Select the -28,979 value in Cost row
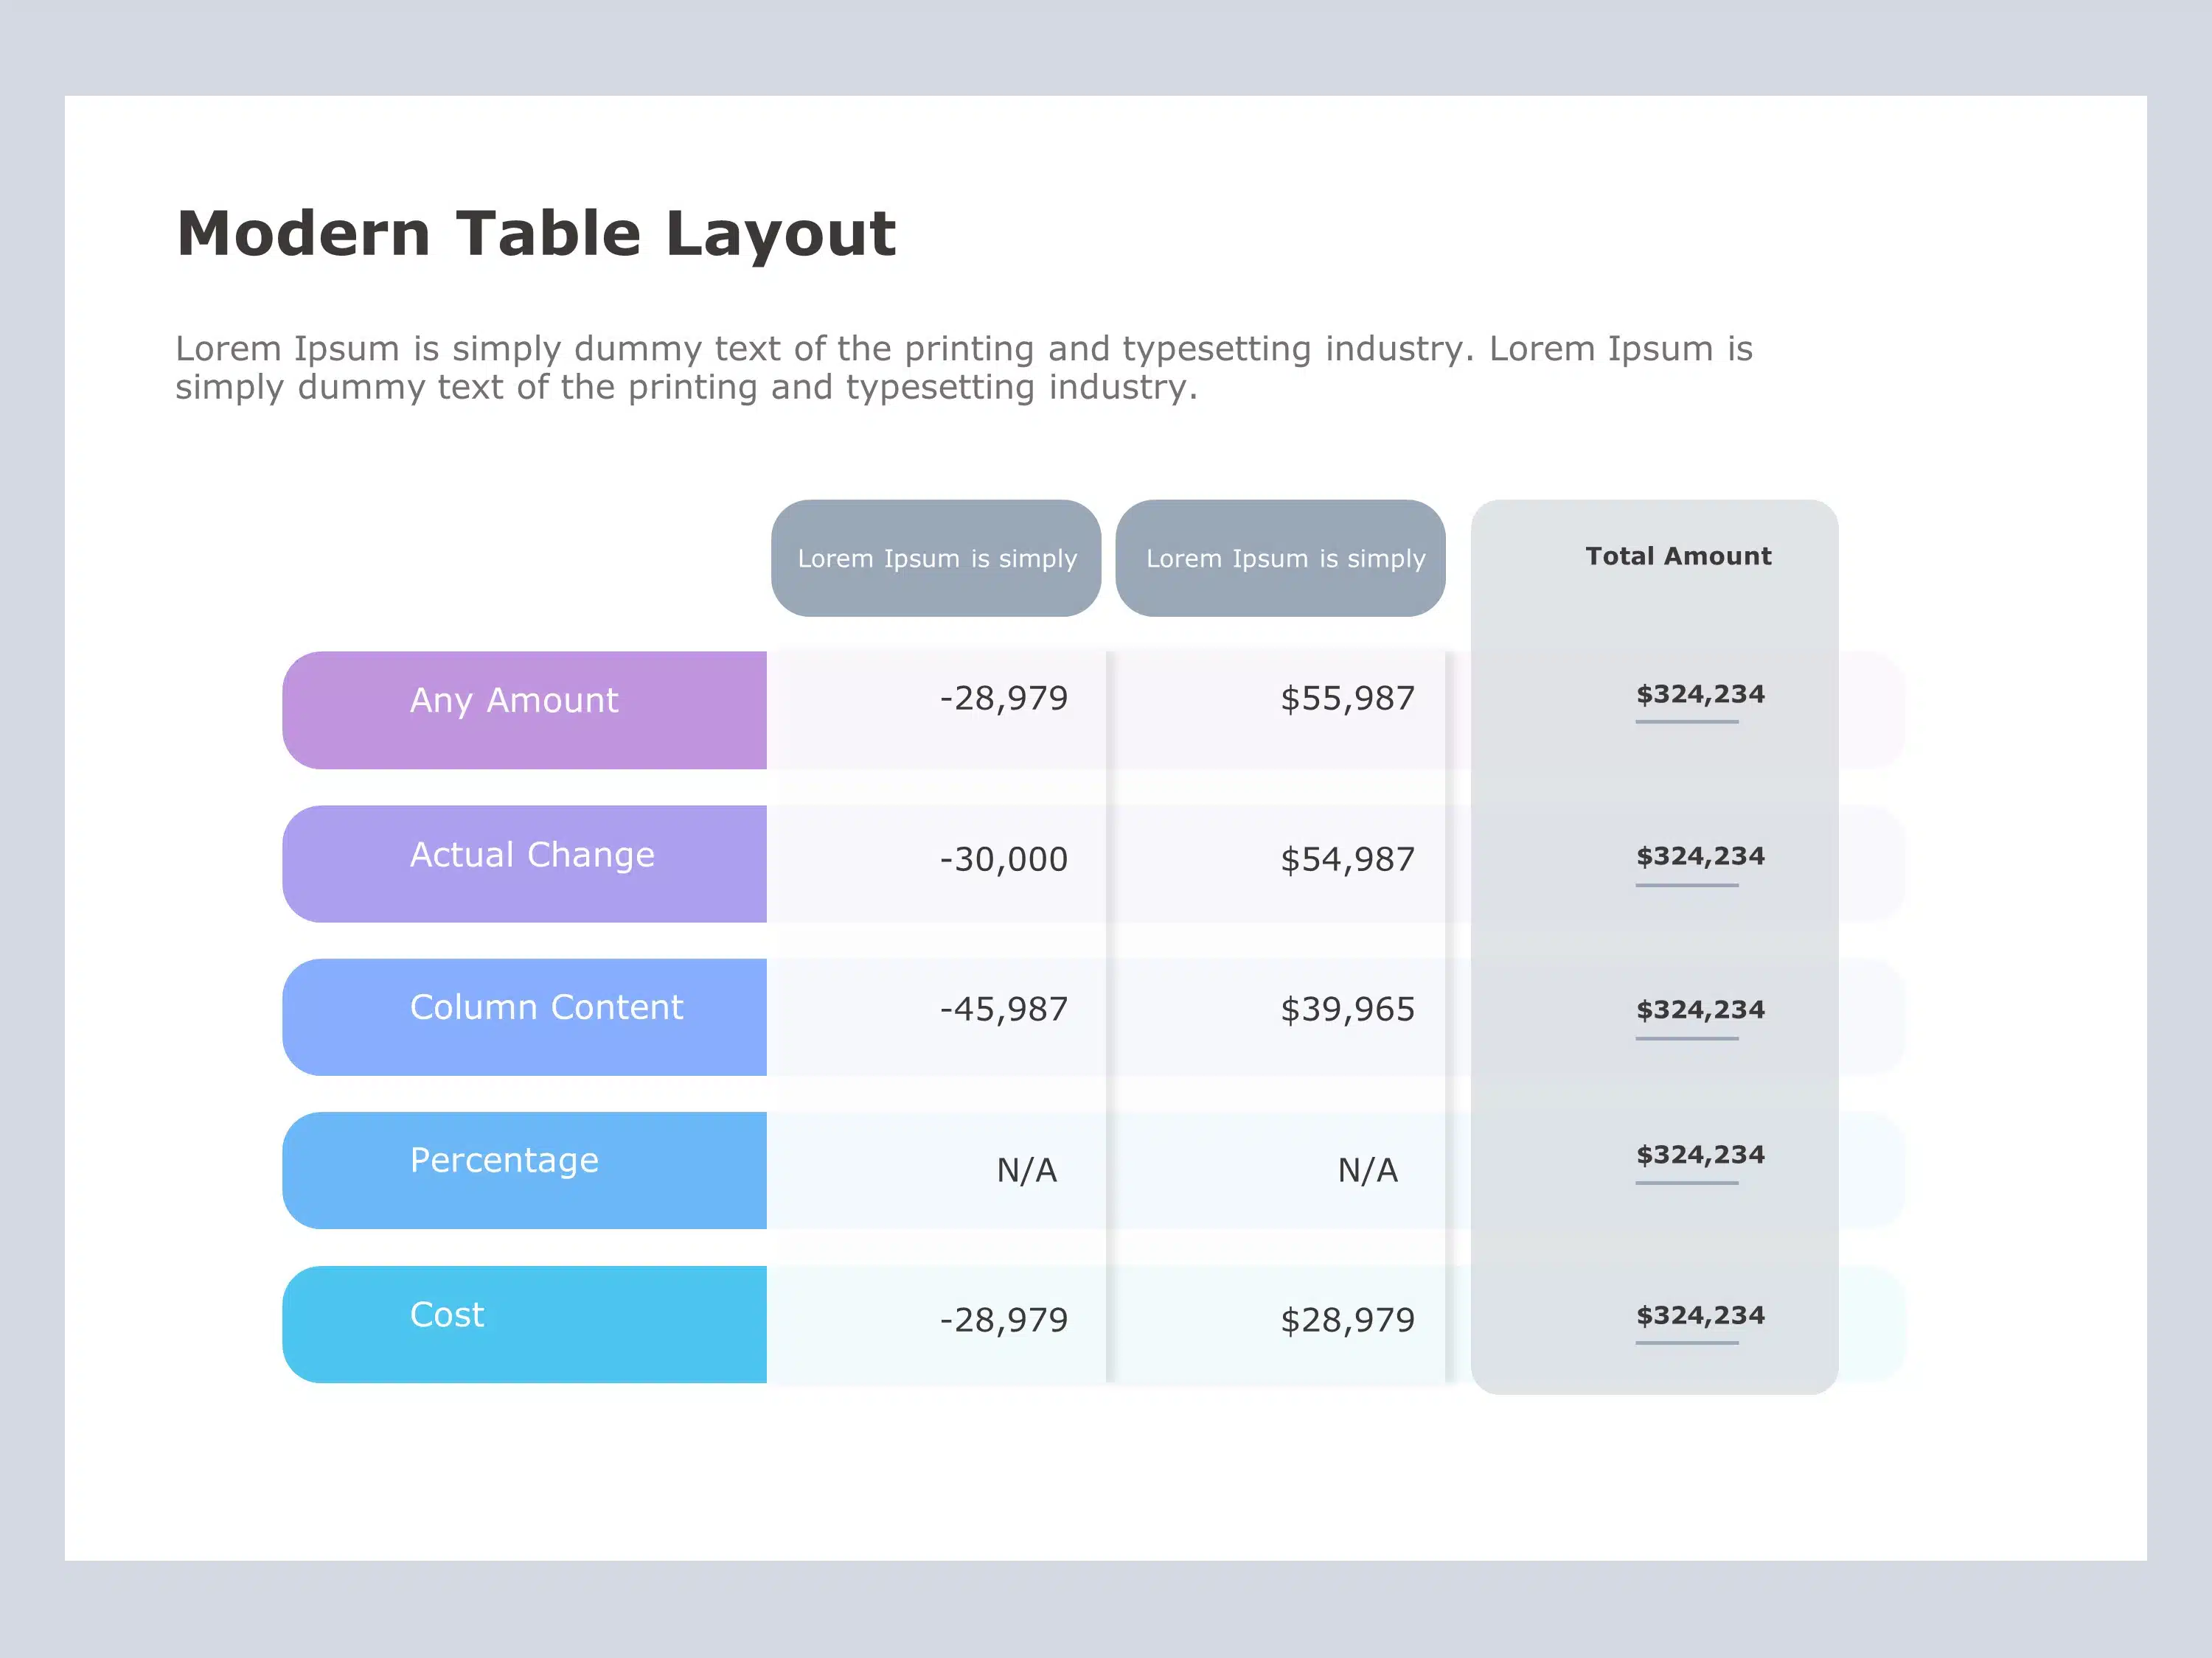 [1004, 1321]
